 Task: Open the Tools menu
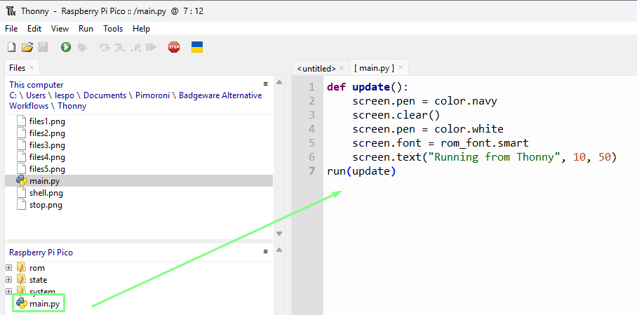113,29
